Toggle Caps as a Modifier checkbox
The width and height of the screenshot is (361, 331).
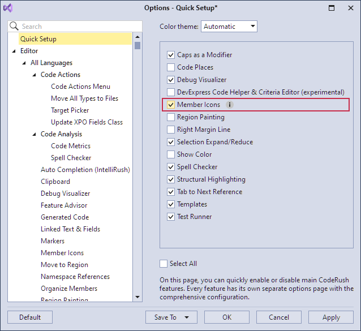[x=171, y=55]
